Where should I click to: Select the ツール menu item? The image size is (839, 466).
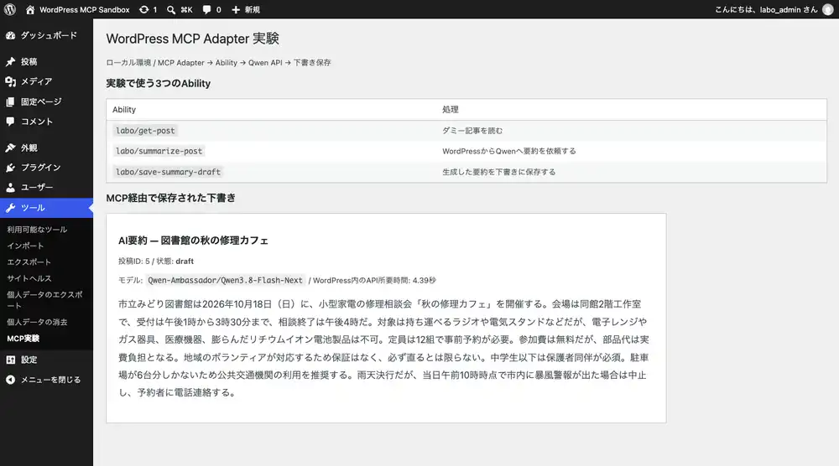46,208
